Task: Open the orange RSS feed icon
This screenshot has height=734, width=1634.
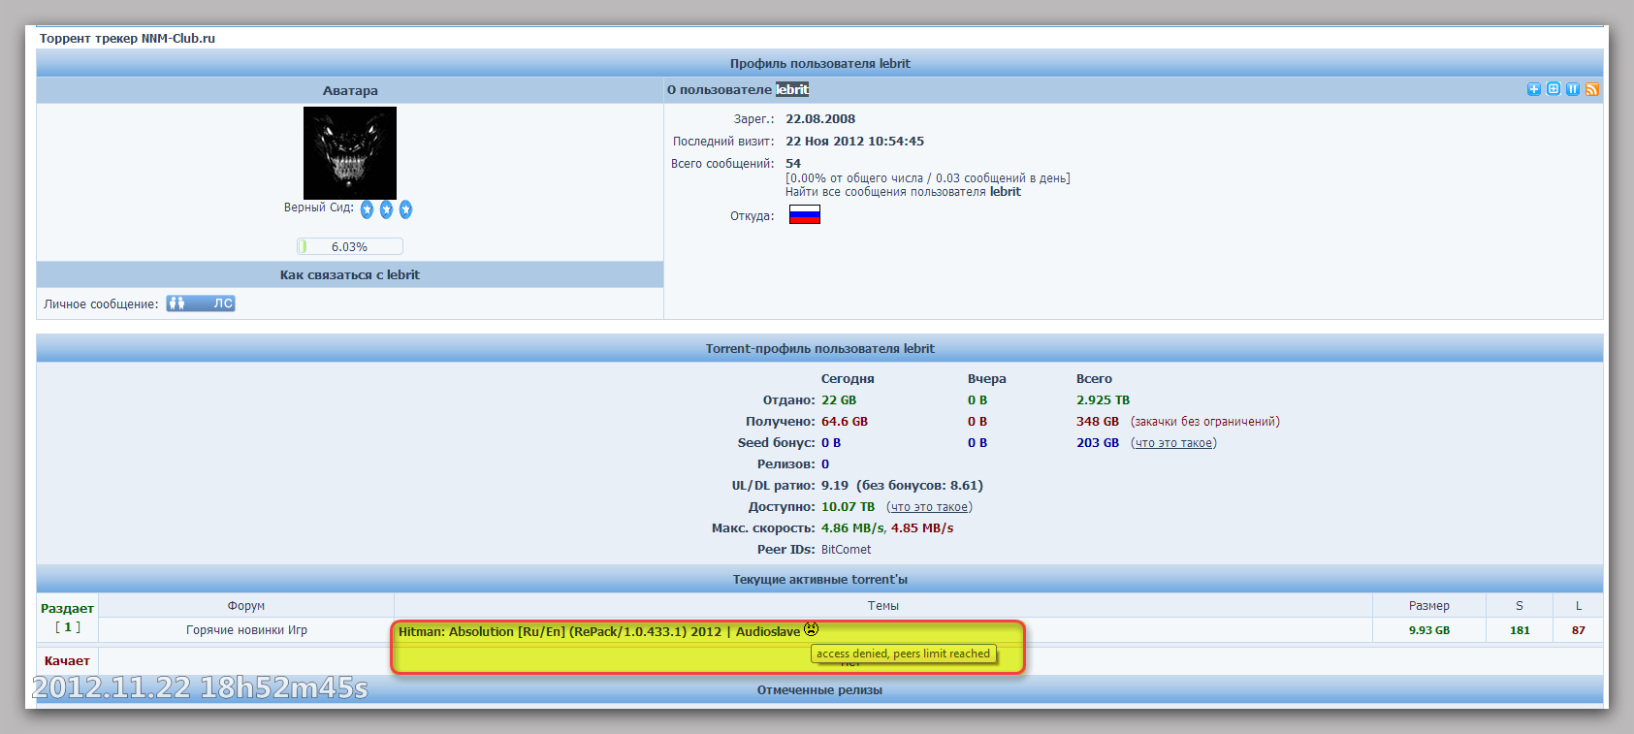Action: point(1591,89)
